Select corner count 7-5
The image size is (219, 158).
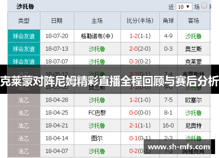click(x=168, y=100)
